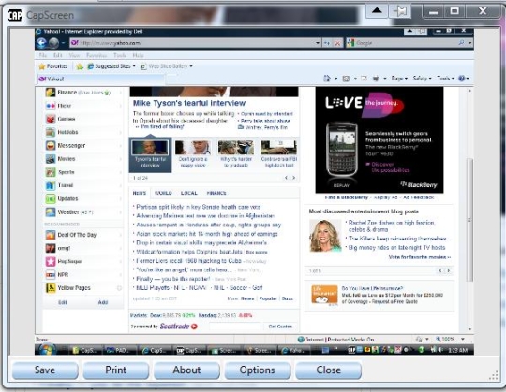
Task: Switch to the WORLD tab
Action: [163, 193]
